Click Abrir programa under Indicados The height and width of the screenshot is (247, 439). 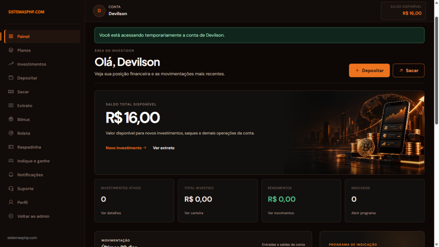point(364,213)
